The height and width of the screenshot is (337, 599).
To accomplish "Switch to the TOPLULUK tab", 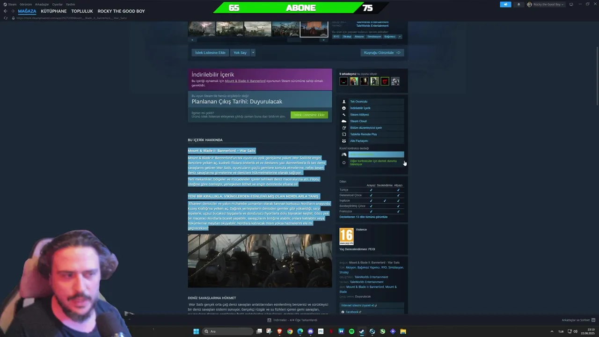I will [82, 11].
